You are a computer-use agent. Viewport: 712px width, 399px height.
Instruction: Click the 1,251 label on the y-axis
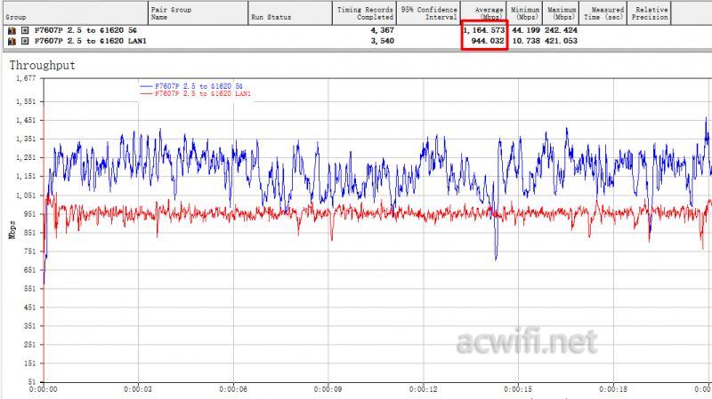[x=26, y=158]
